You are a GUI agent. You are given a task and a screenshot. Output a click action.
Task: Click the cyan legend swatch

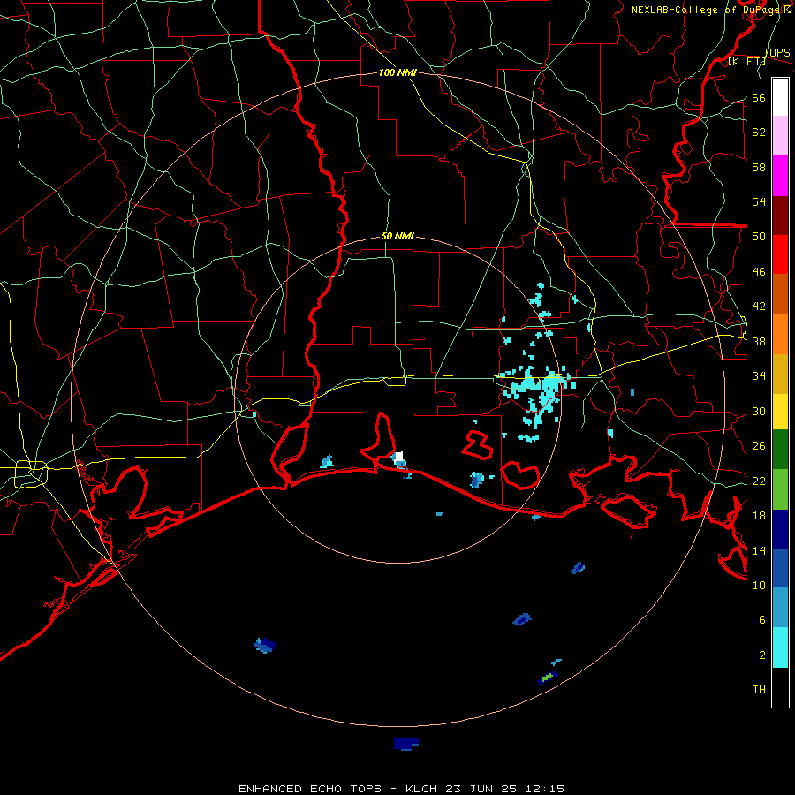point(780,647)
